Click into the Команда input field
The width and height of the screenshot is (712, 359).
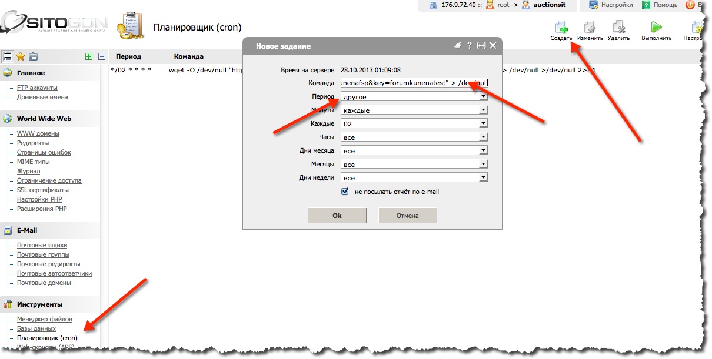click(414, 83)
